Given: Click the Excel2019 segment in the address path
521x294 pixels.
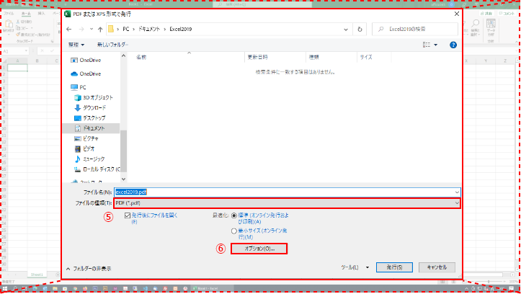Looking at the screenshot, I should (180, 30).
